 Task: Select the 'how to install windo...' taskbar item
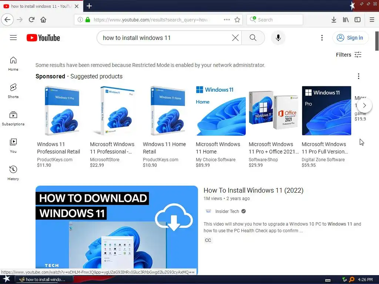click(44, 280)
